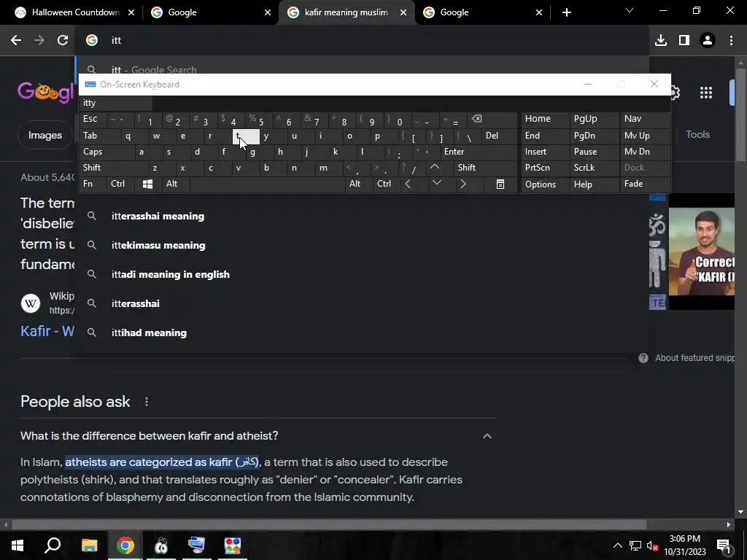The image size is (747, 560).
Task: Click context menu key on On-Screen Keyboard
Action: coord(500,184)
